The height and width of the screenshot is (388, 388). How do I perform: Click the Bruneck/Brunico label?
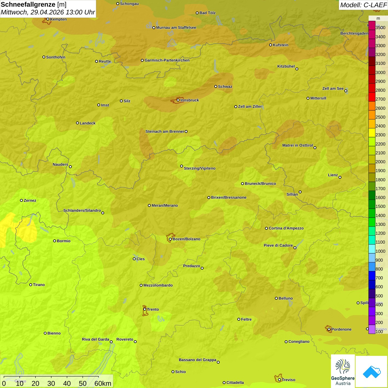[260, 183]
